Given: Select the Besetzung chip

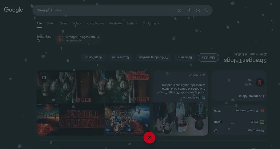Looking at the screenshot, I should (x=185, y=57).
